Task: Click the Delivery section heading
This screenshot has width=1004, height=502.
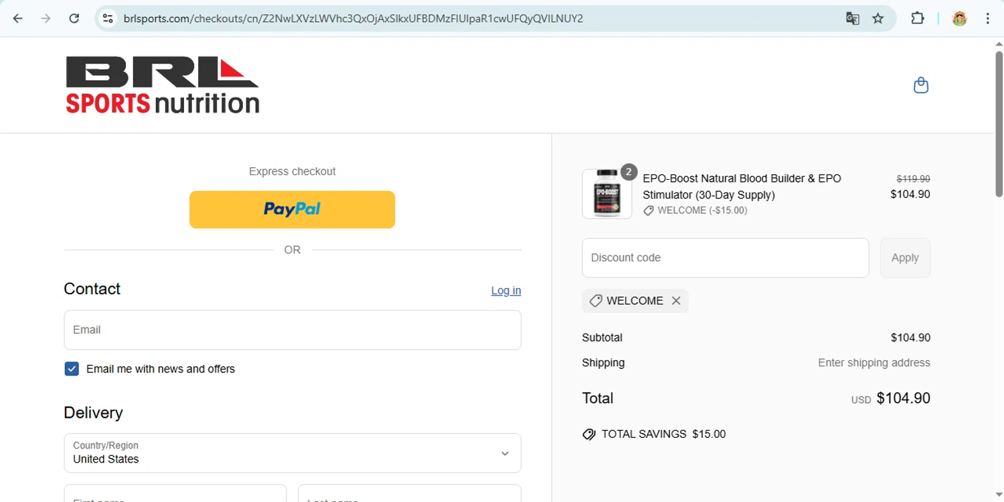Action: pyautogui.click(x=93, y=412)
